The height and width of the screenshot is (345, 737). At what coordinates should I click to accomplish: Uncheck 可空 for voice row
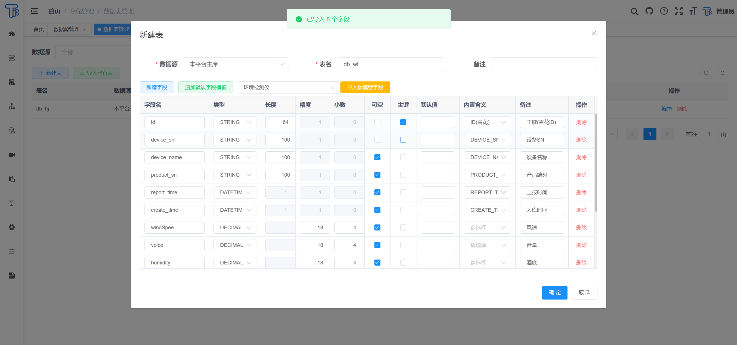[377, 245]
